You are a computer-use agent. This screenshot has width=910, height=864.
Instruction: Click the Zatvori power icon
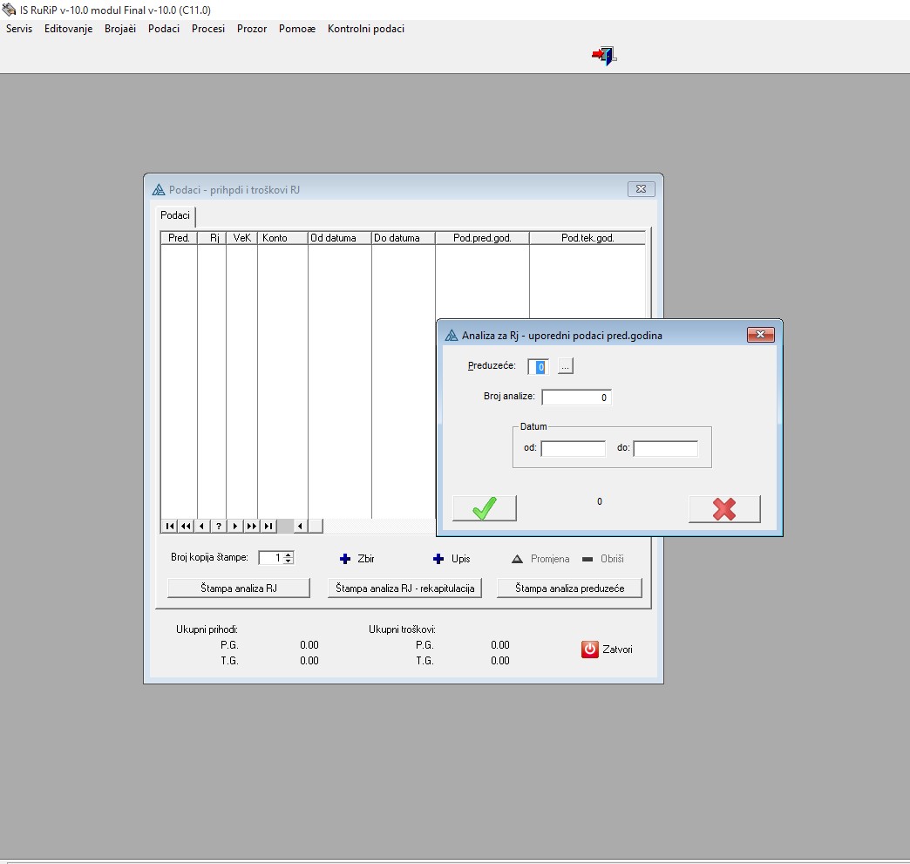(590, 650)
